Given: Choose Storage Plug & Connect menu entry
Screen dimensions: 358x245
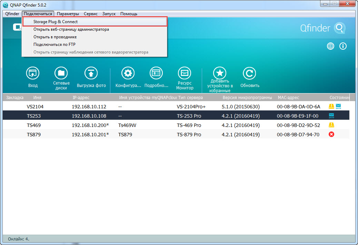Looking at the screenshot, I should click(x=95, y=22).
